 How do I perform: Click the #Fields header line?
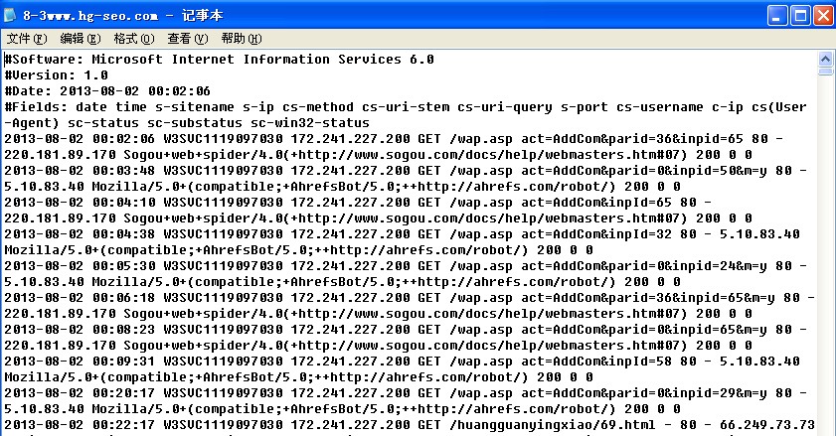coord(298,107)
